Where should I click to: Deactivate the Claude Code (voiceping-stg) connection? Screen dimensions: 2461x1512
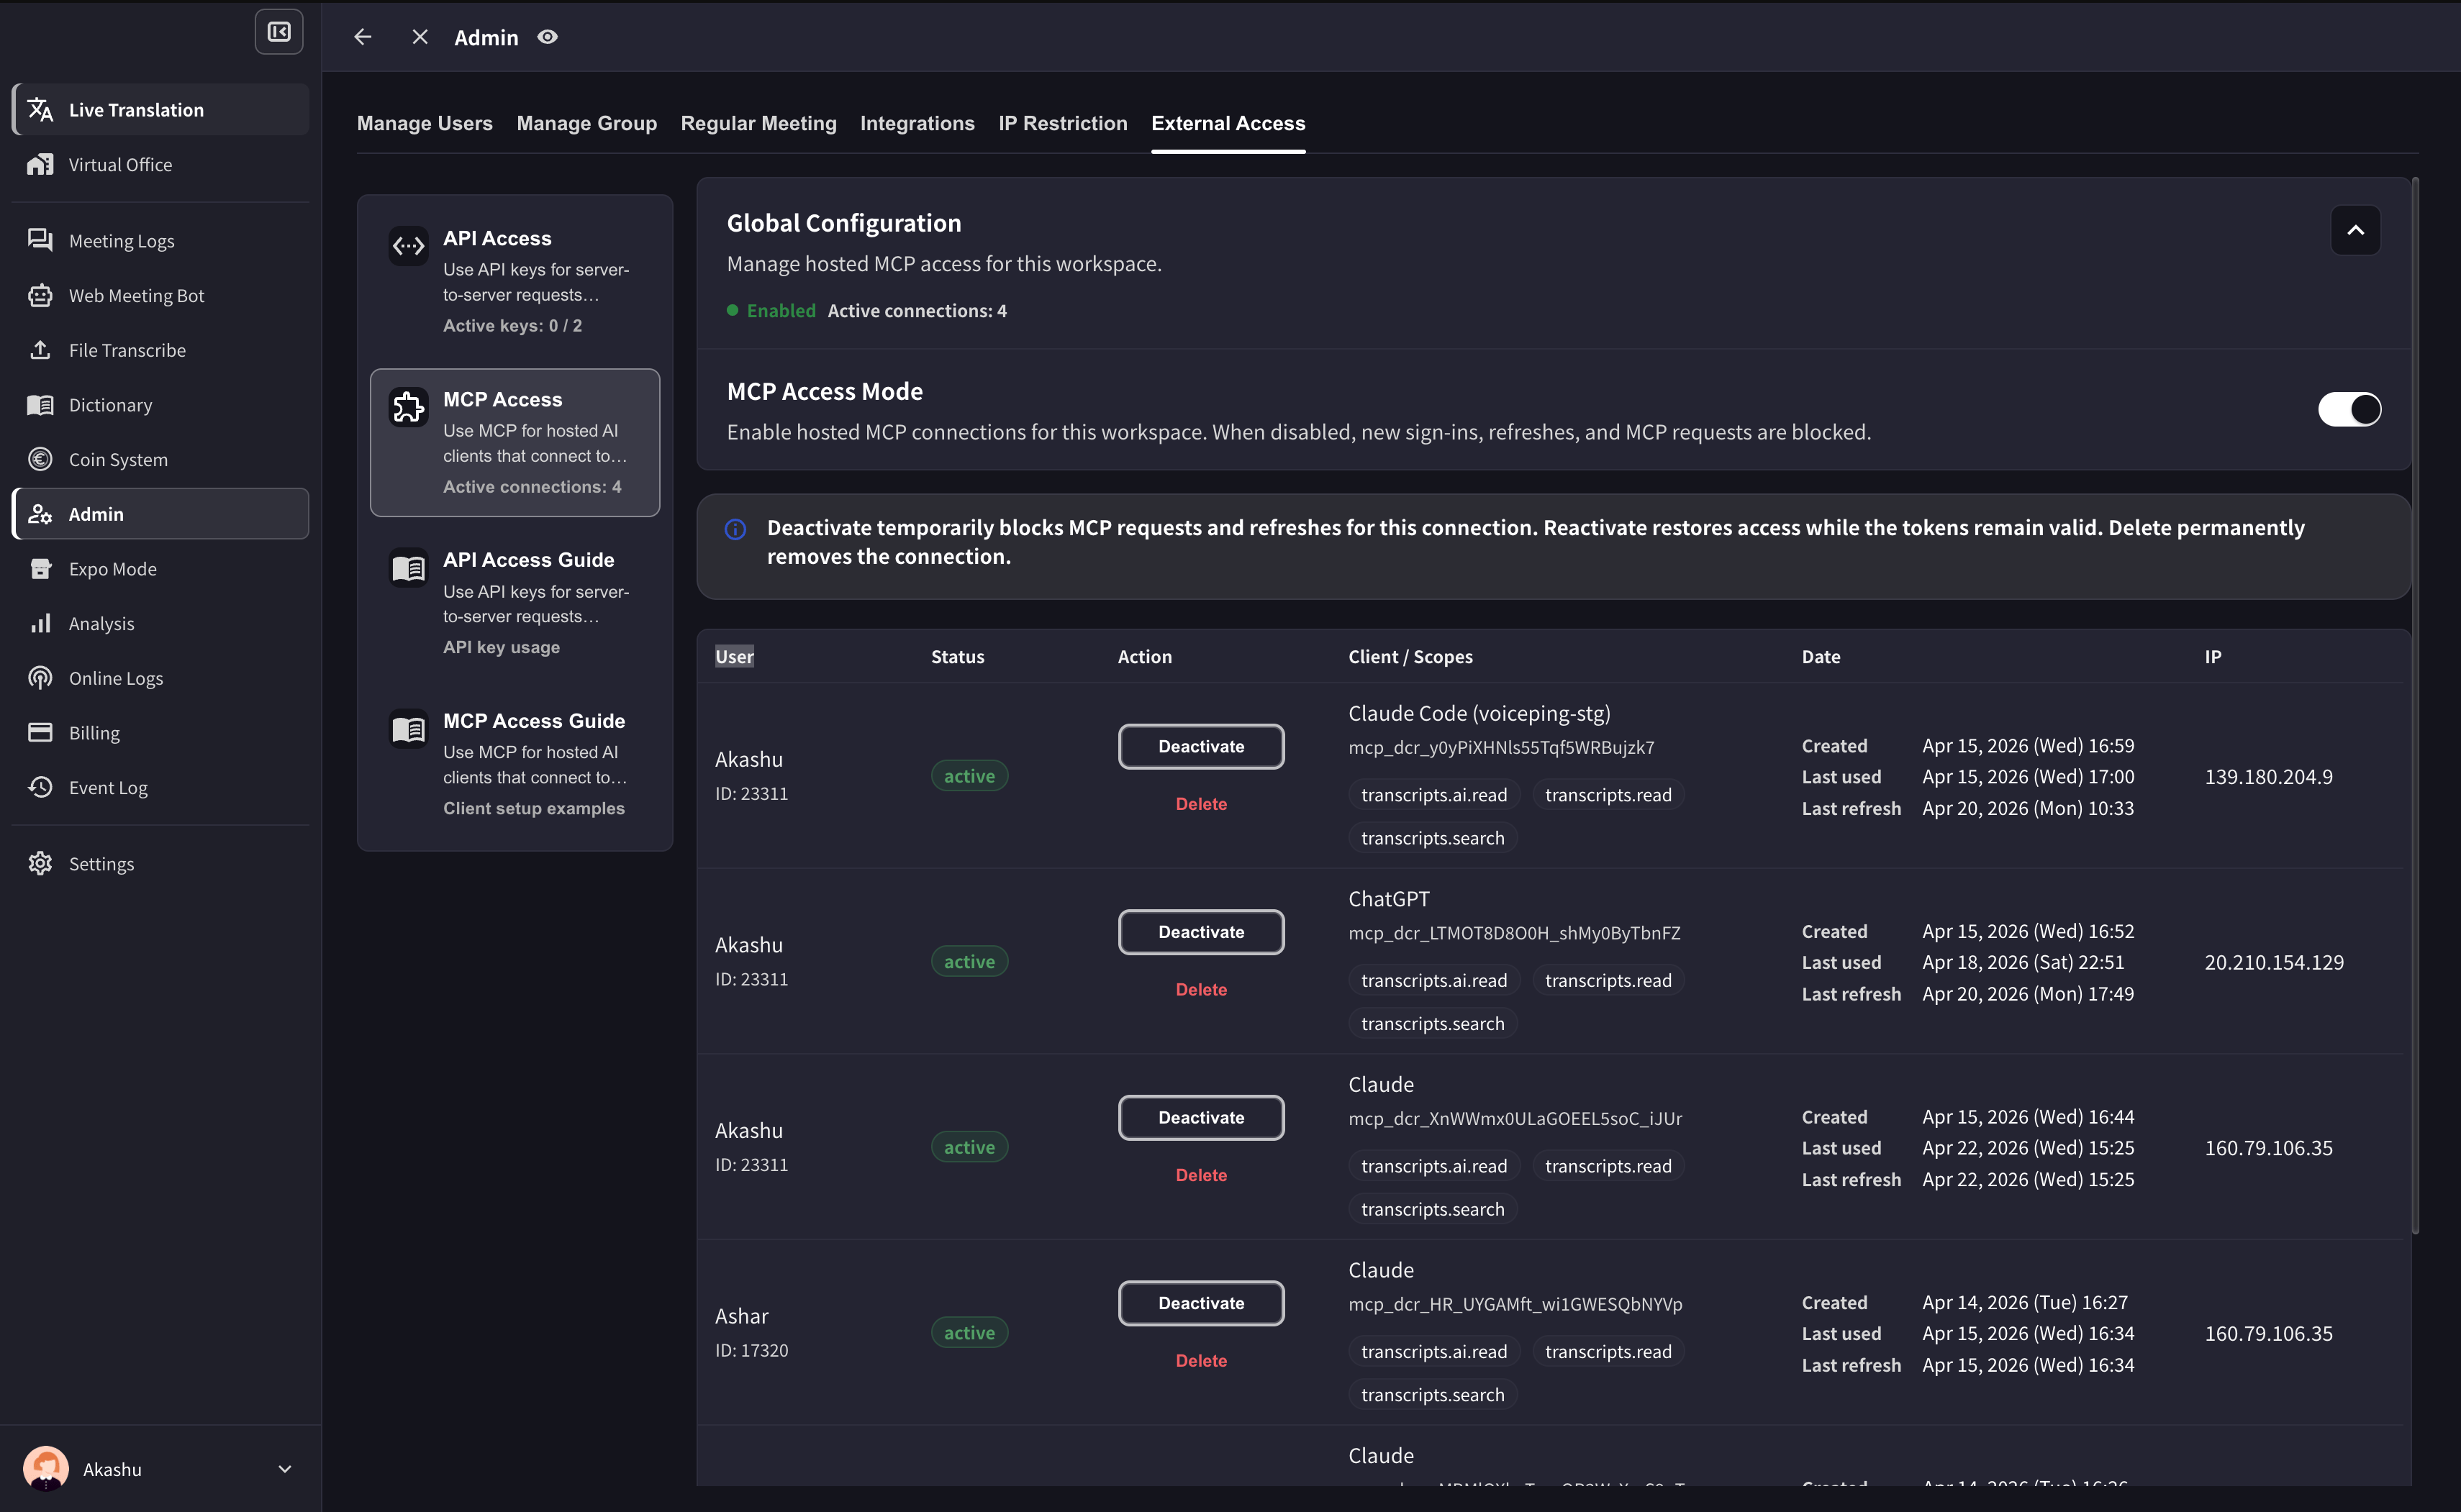(x=1202, y=746)
